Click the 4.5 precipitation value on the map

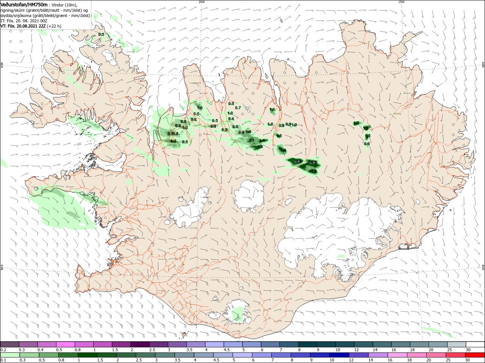click(x=313, y=163)
